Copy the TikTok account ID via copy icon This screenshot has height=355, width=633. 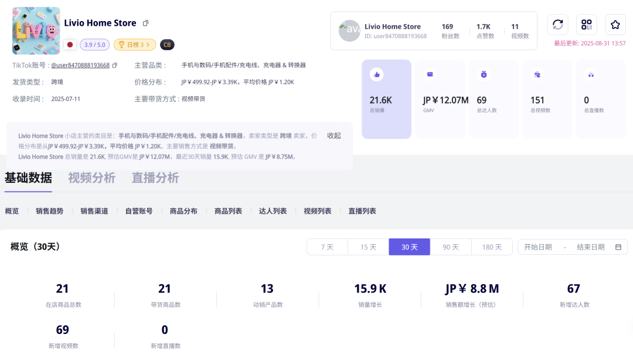point(115,65)
